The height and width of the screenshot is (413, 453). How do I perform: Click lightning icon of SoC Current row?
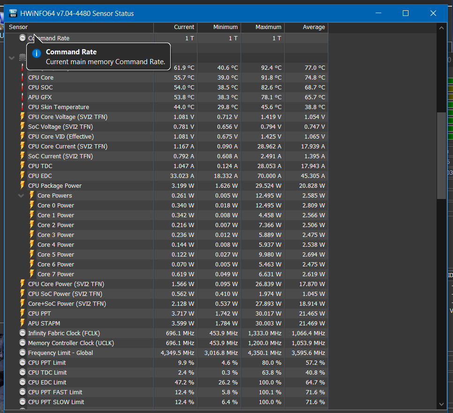click(x=22, y=156)
